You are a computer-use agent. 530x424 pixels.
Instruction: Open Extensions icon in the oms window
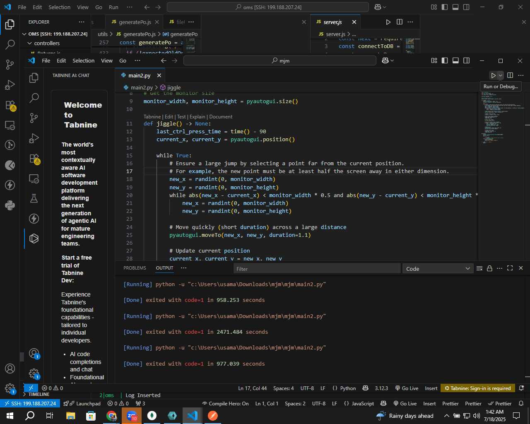click(10, 105)
